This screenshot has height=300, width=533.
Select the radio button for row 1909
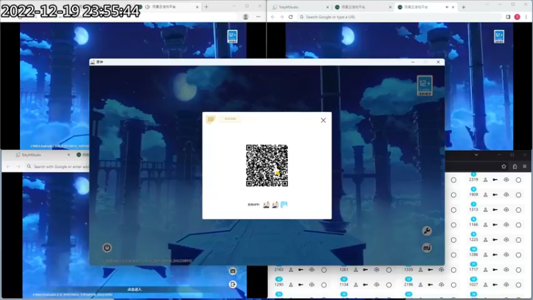[x=518, y=195]
